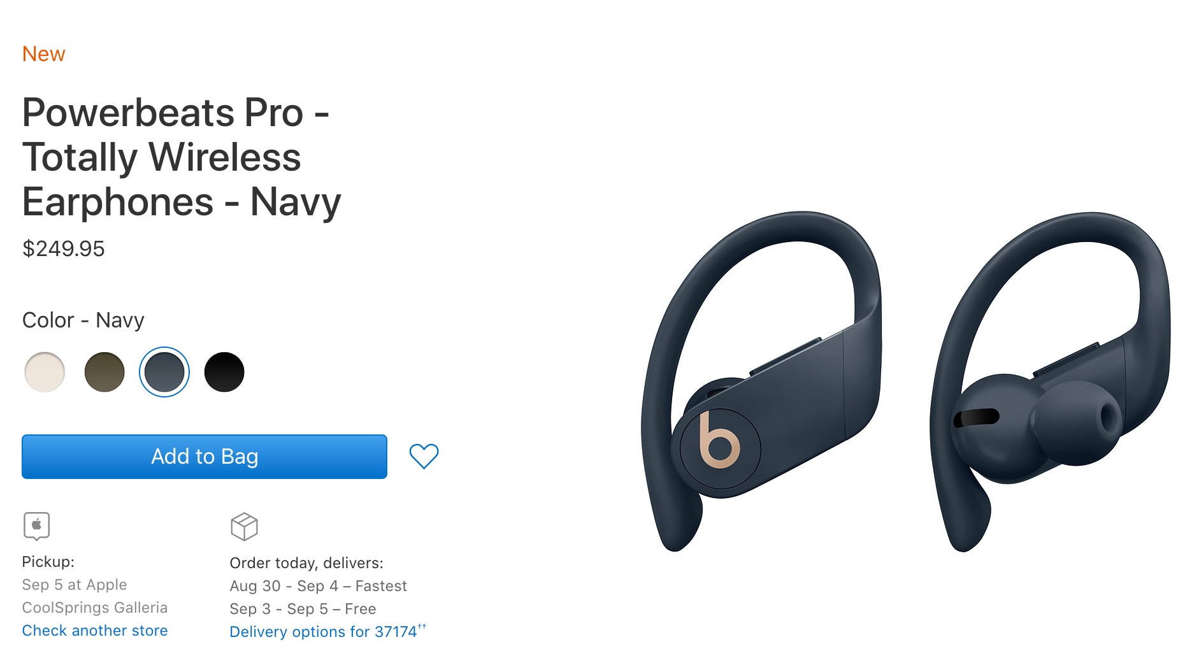The width and height of the screenshot is (1185, 665).
Task: Select the Ivory color swatch
Action: click(45, 372)
